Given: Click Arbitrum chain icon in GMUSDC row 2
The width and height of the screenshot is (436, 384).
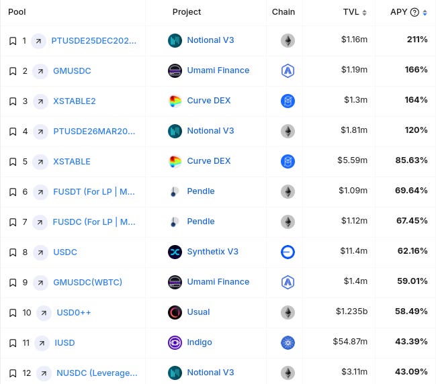Looking at the screenshot, I should point(288,71).
